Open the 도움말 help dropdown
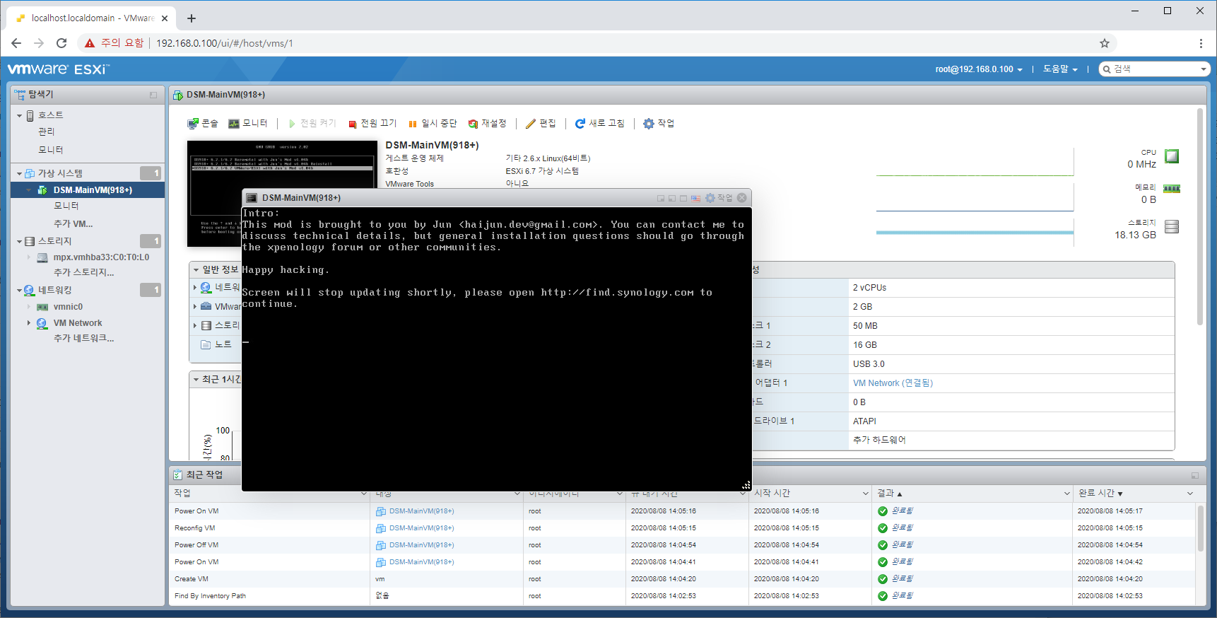This screenshot has width=1217, height=618. pos(1060,69)
